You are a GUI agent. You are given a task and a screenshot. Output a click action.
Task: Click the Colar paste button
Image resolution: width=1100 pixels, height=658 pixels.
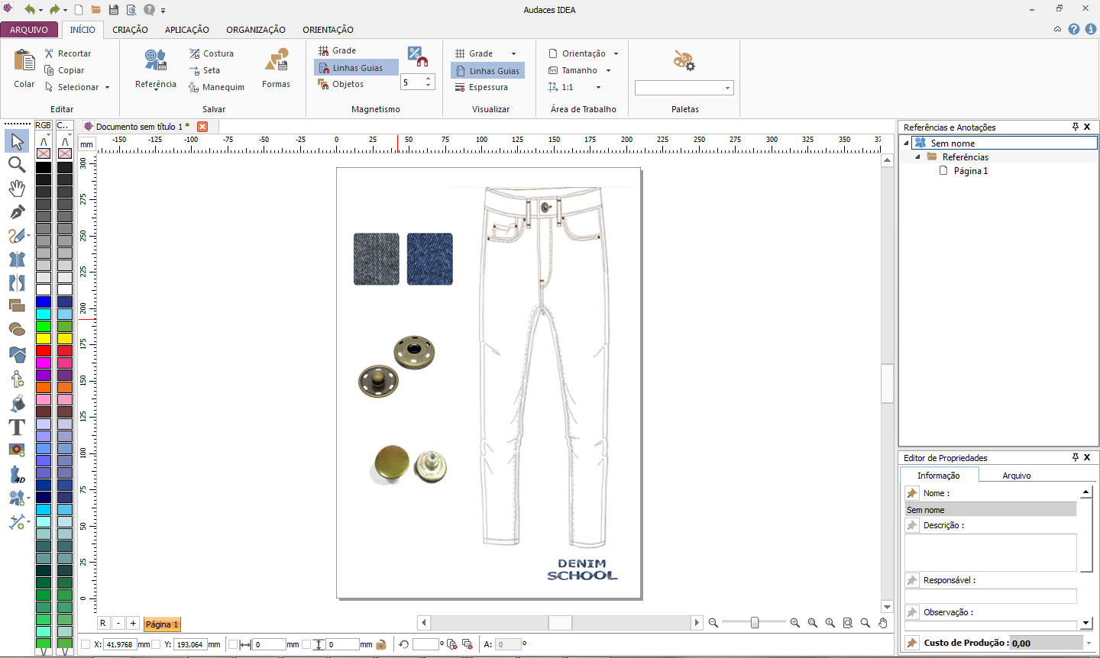(24, 69)
